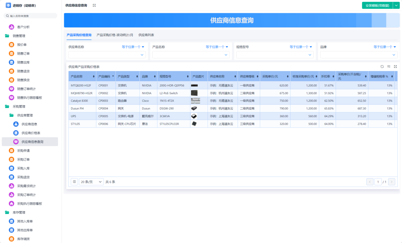Click the fullscreen icon beside the page title
Screen dimensions: 402x243
tap(94, 5)
